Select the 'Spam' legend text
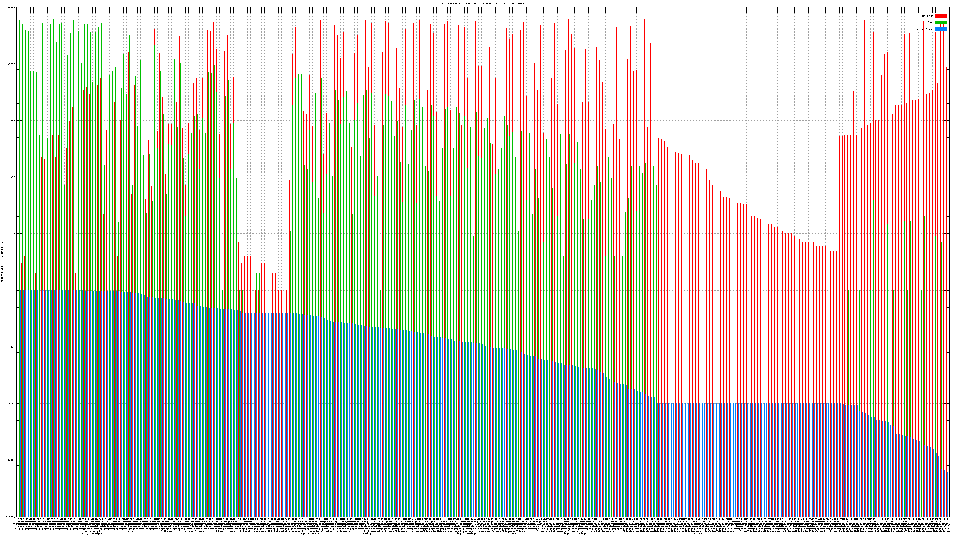 [x=930, y=23]
